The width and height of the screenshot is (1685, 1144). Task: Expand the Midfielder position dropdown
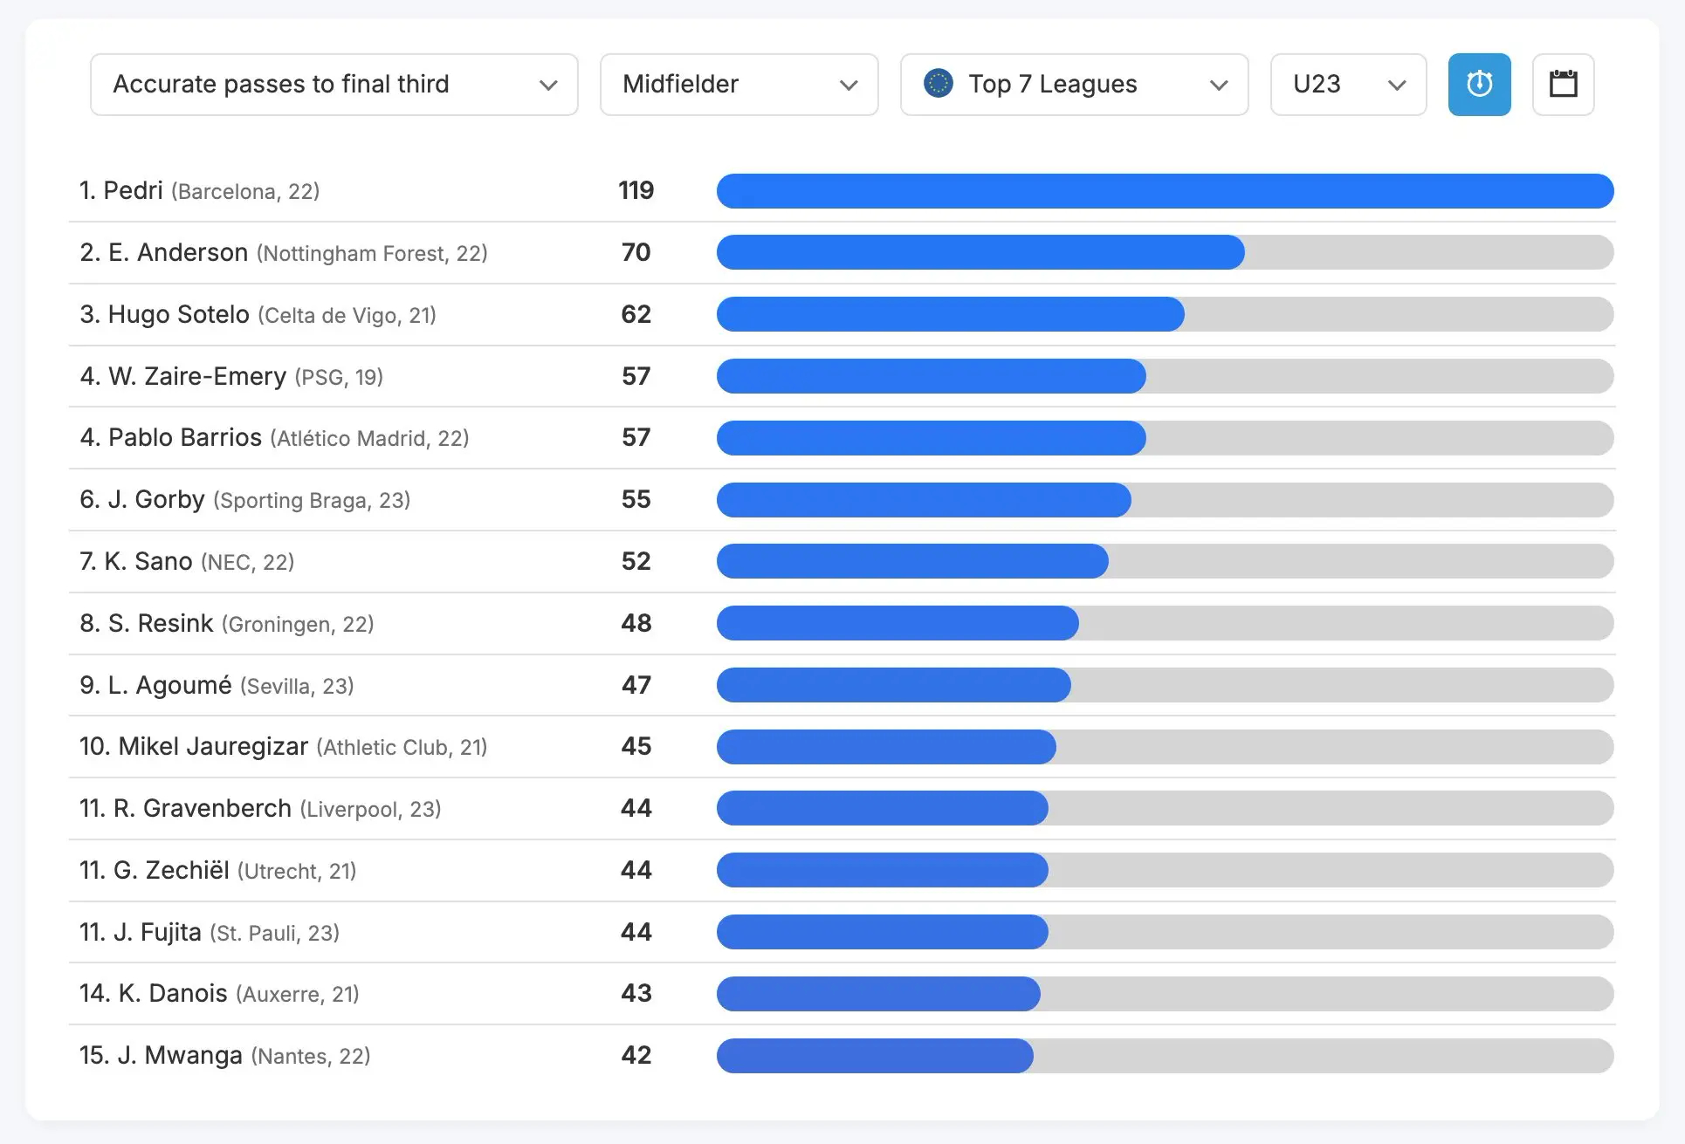(x=739, y=85)
